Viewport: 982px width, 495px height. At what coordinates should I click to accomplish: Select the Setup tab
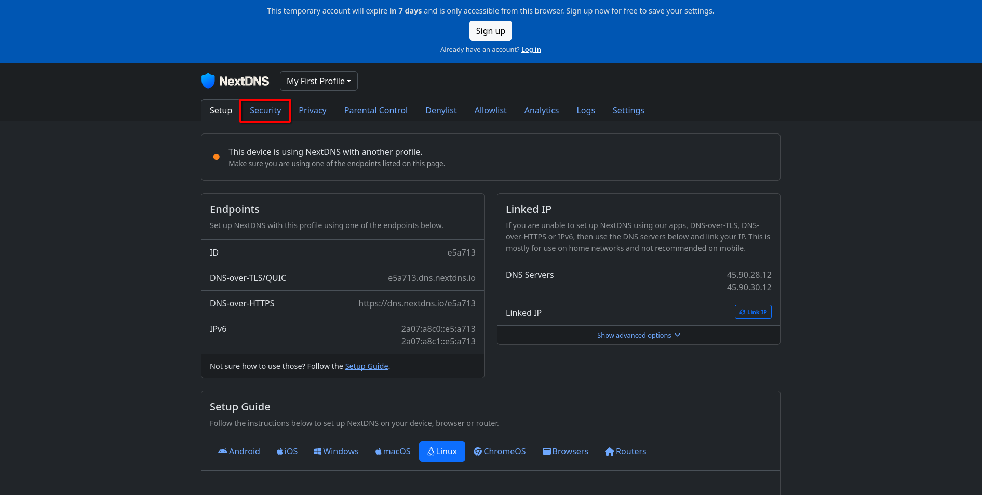[221, 110]
